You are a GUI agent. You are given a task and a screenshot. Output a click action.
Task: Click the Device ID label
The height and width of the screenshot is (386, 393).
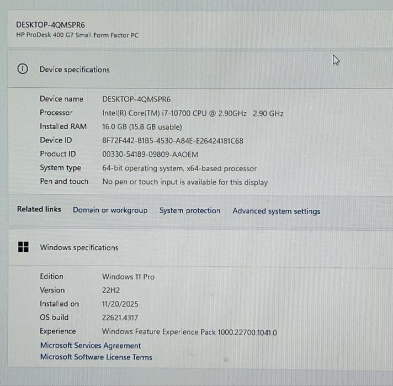click(x=56, y=140)
